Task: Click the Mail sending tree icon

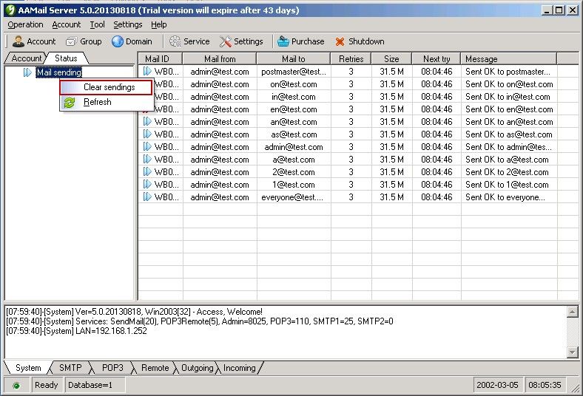Action: click(27, 72)
